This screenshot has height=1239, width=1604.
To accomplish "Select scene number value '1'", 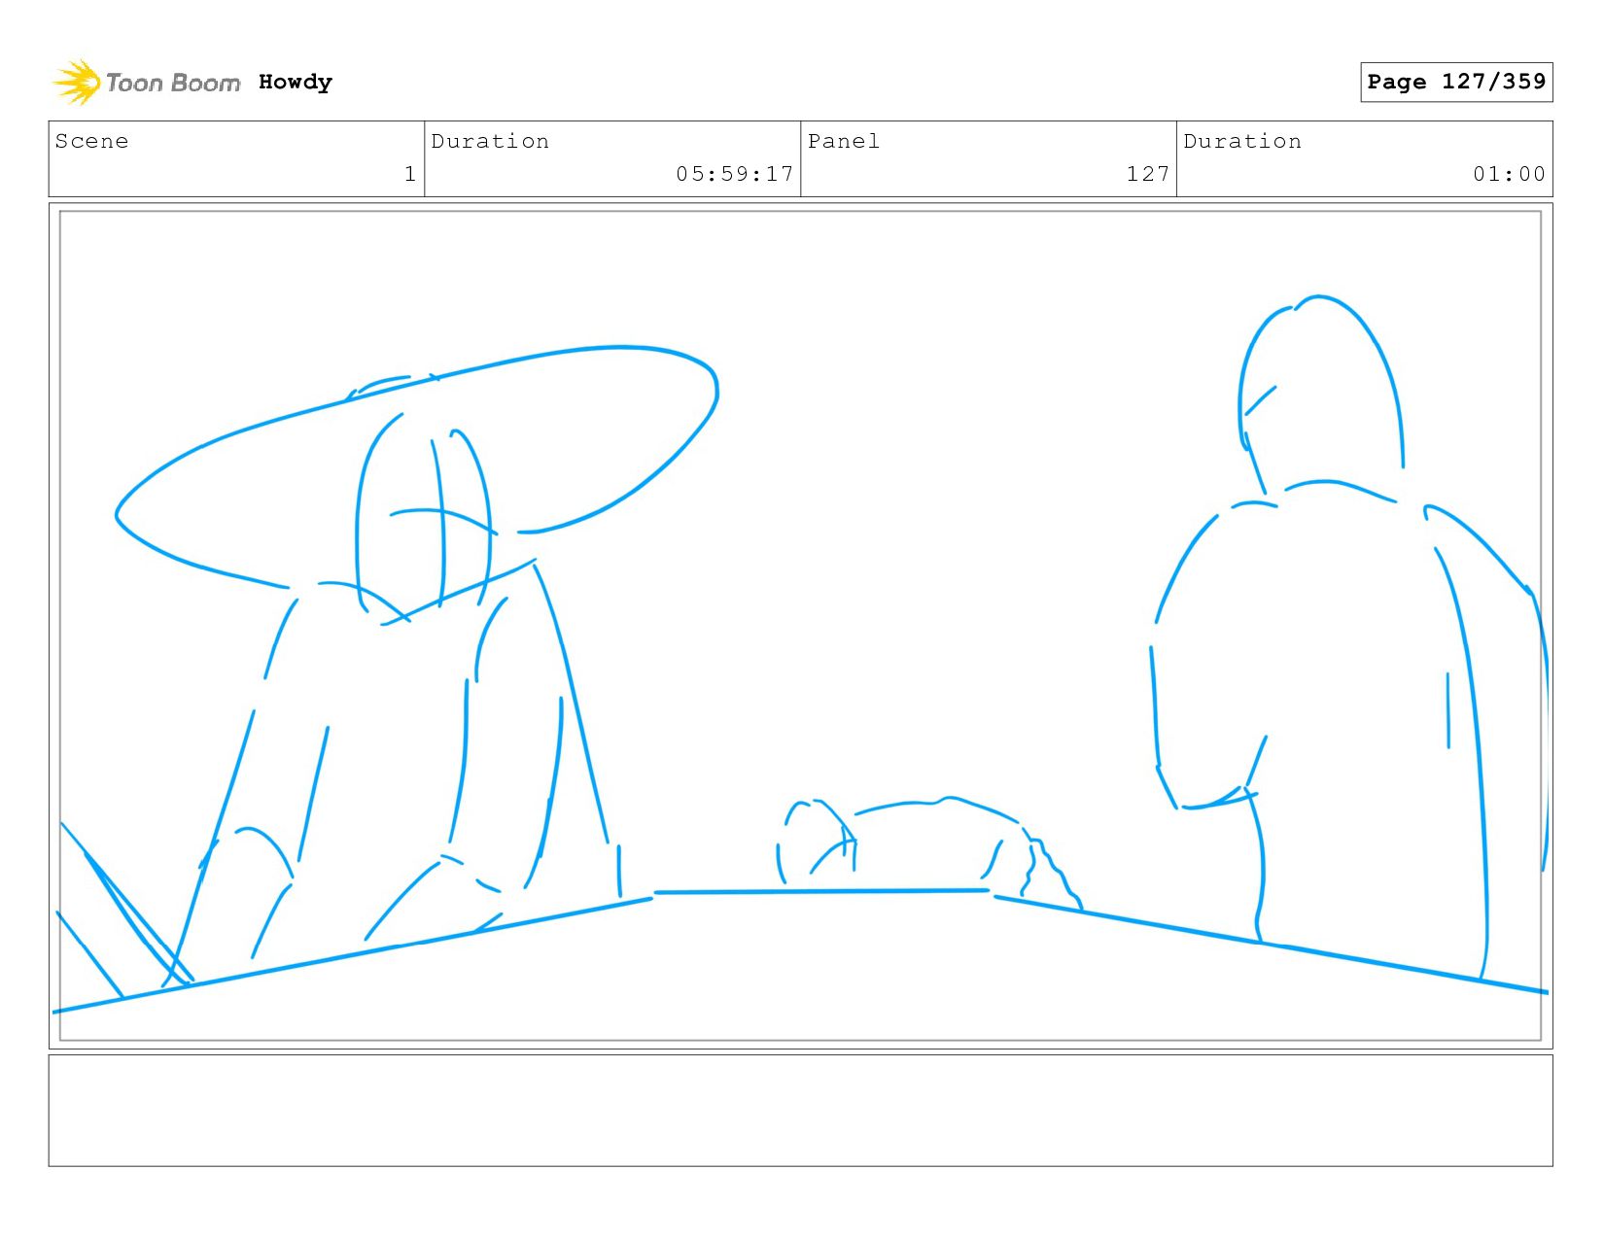I will (410, 174).
